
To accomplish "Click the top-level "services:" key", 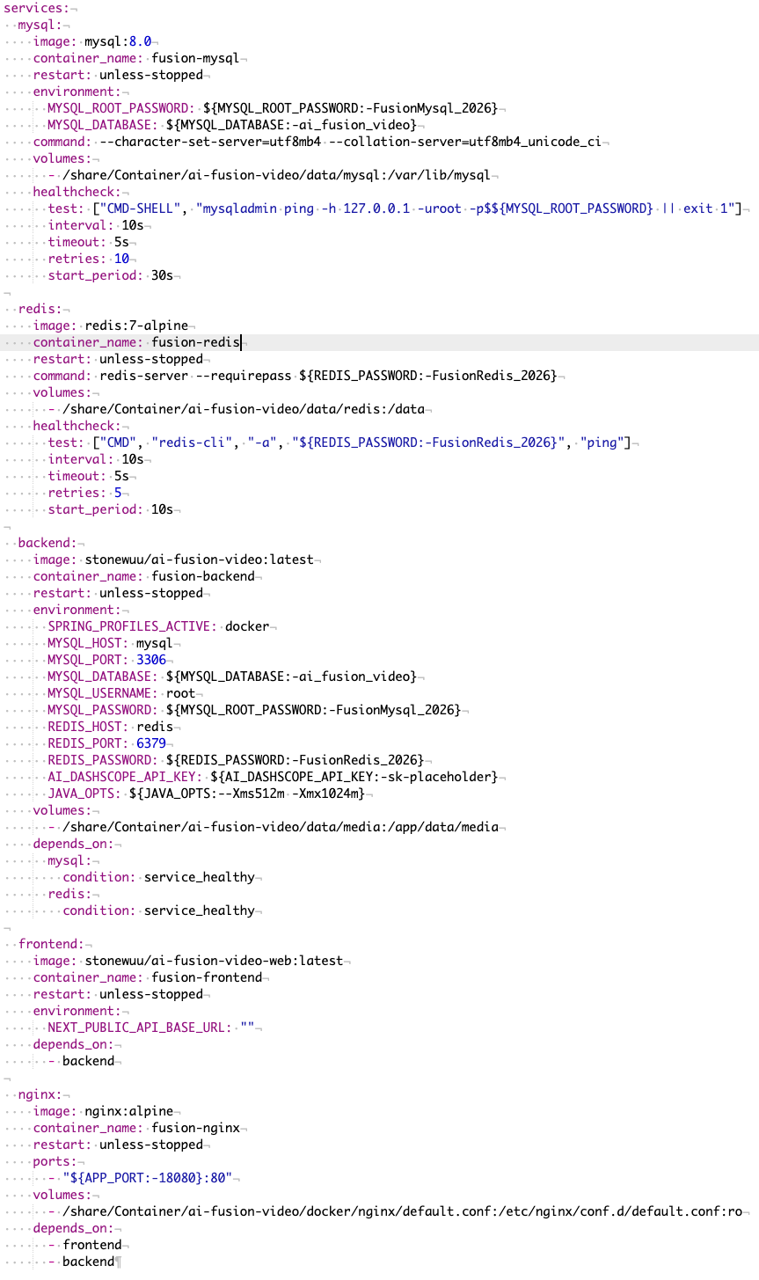I will 34,8.
